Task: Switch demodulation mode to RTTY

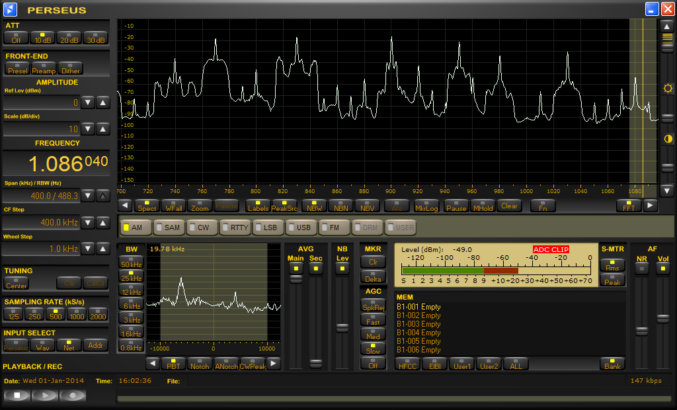Action: [235, 227]
